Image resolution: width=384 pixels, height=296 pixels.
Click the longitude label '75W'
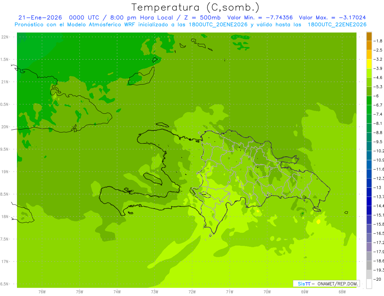coord(79,292)
